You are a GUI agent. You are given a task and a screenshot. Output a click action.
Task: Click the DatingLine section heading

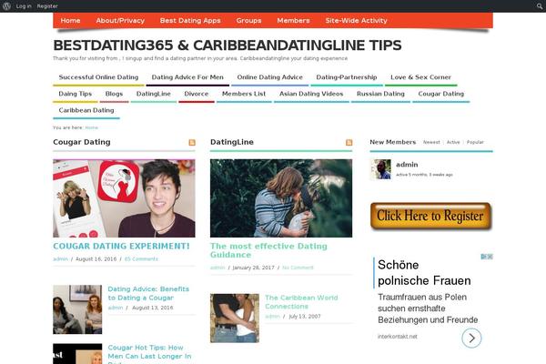(232, 142)
